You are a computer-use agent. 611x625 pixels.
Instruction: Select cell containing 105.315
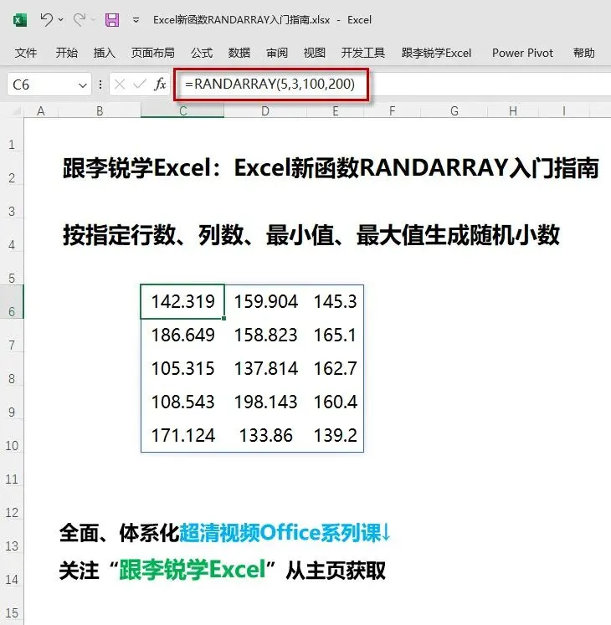pos(182,369)
